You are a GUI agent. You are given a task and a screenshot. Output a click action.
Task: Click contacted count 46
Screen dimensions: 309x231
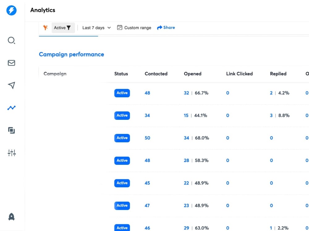click(x=147, y=228)
